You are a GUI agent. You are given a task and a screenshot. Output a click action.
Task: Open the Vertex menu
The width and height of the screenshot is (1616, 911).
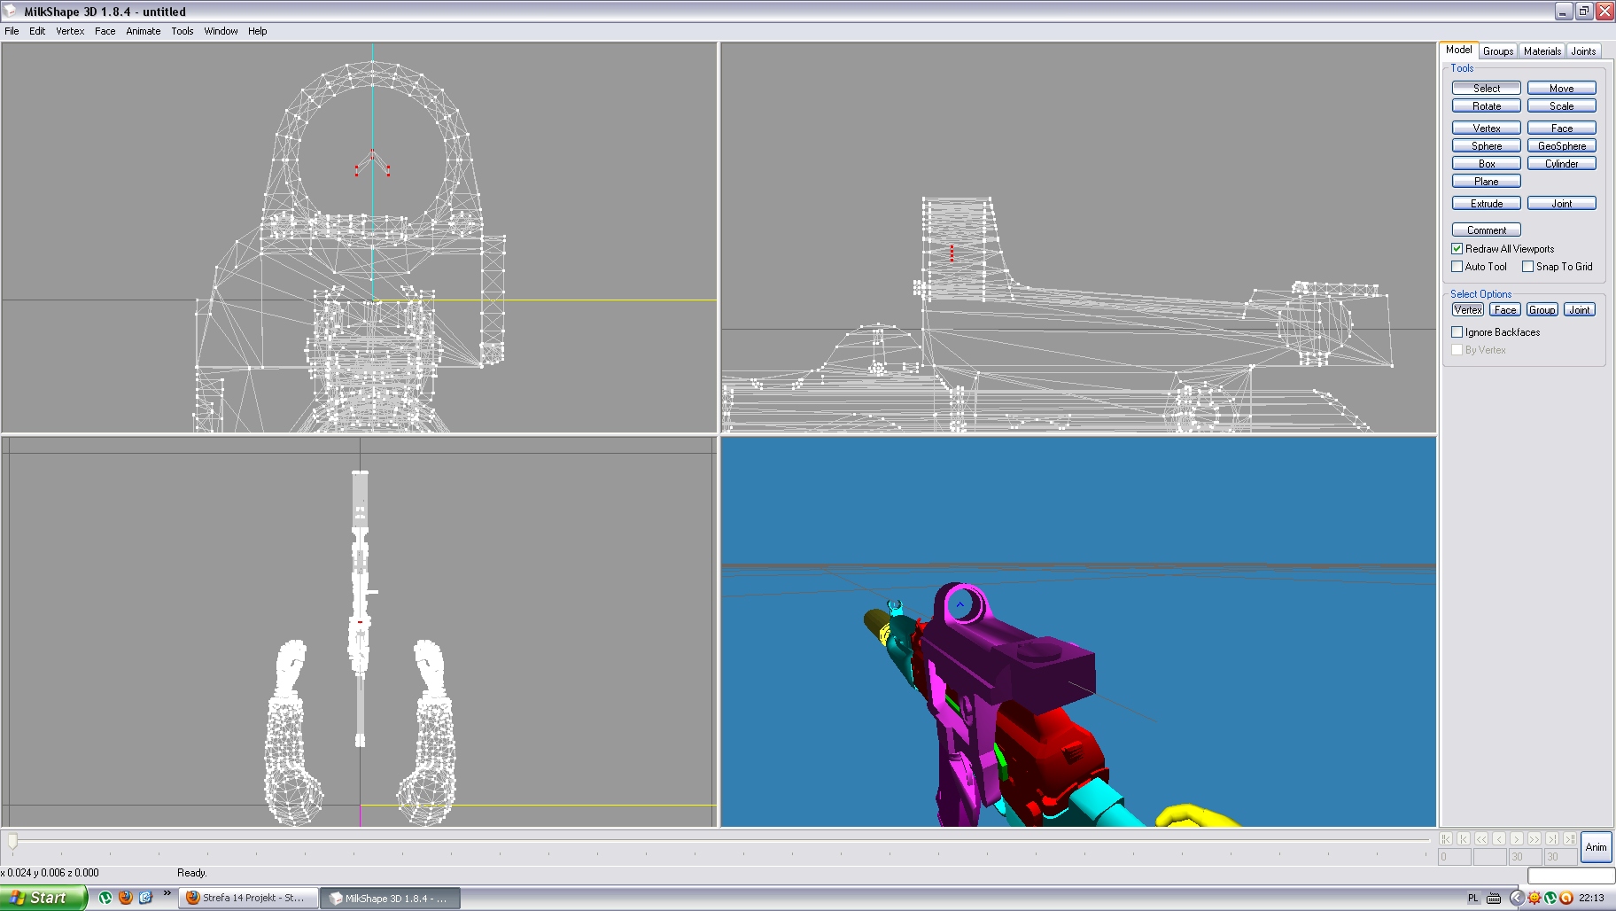click(x=70, y=31)
